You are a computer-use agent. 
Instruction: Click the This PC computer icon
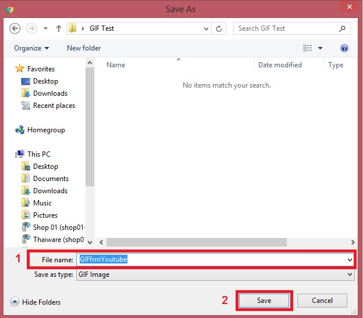(20, 154)
